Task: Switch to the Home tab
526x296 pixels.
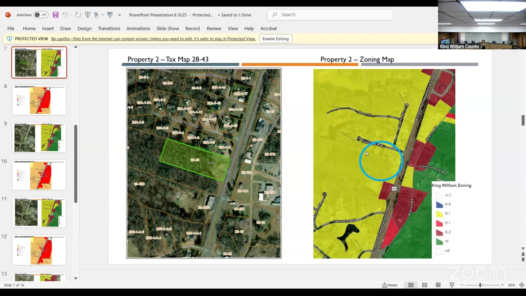Action: click(x=29, y=28)
